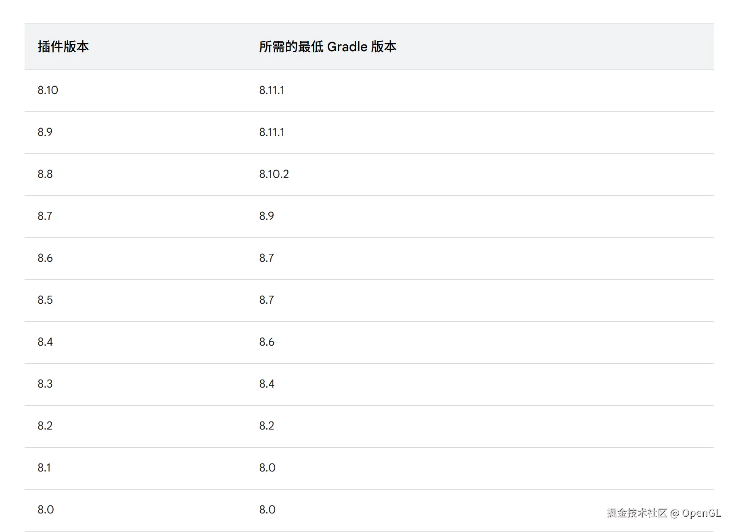Click Gradle version 8.6 in second column

point(267,342)
